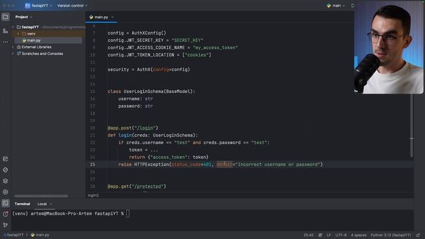Select the Terminal tab label
Image resolution: width=425 pixels, height=239 pixels.
pos(22,204)
